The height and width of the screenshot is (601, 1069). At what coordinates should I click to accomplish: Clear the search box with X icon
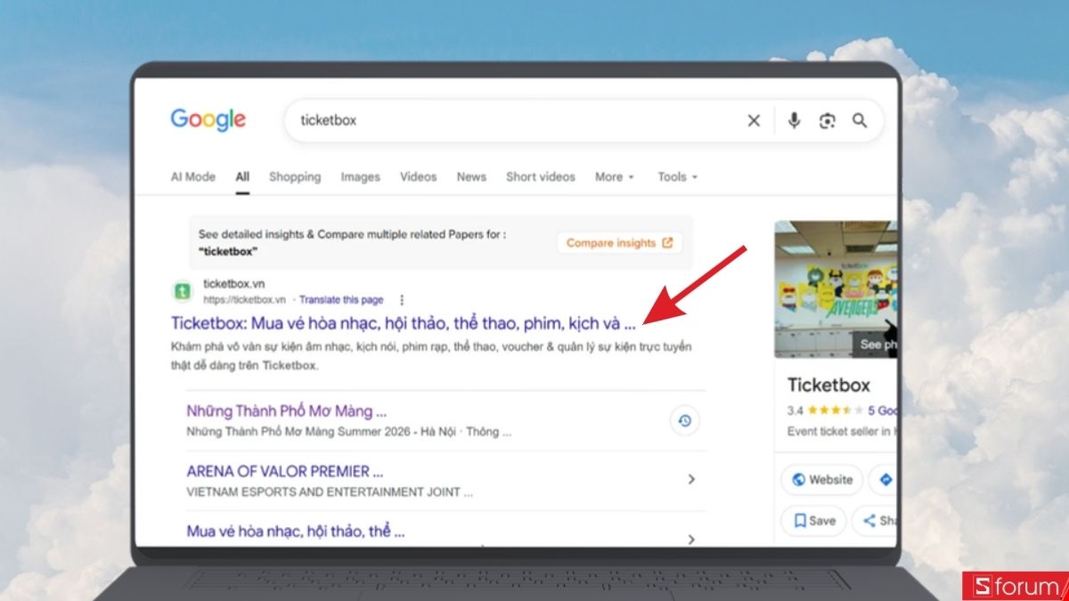[x=754, y=120]
